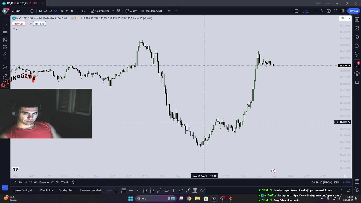Open indicator templates grid icon
361x203 pixels.
(118, 11)
